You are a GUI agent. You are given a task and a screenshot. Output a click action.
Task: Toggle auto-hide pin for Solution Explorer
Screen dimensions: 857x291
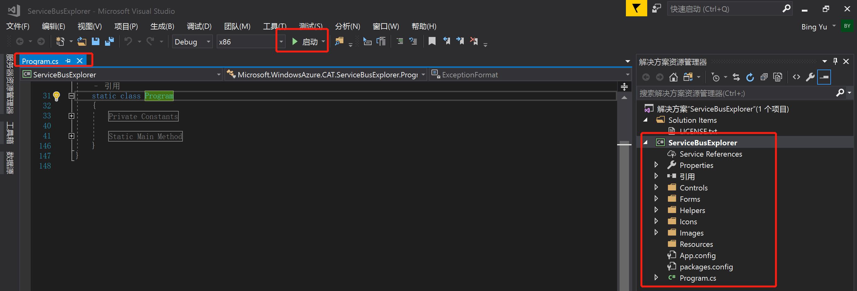[x=835, y=61]
